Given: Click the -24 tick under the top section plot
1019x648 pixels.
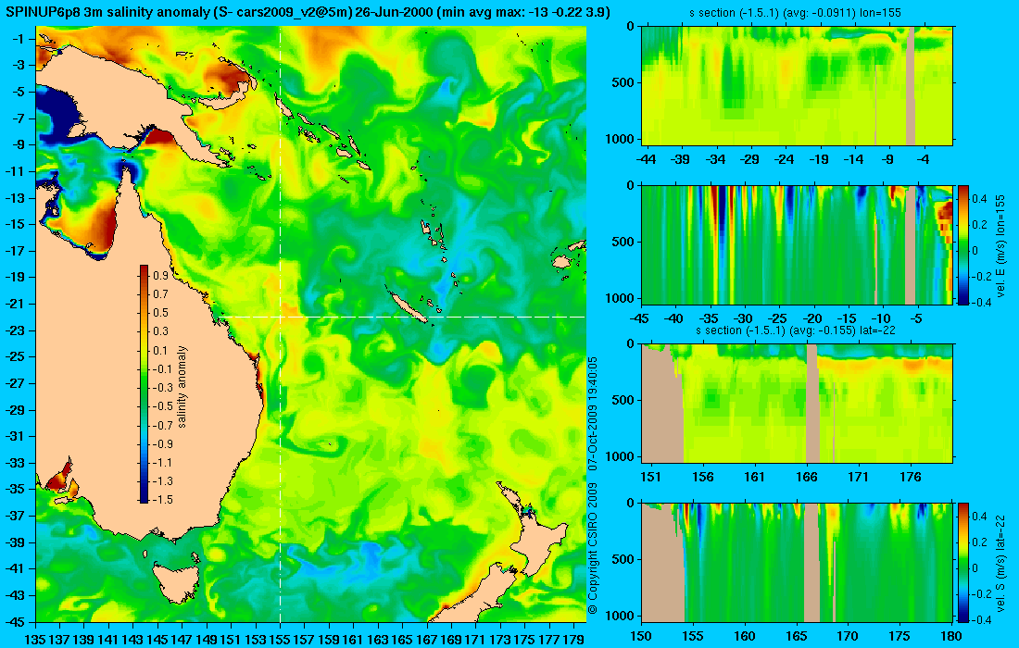Looking at the screenshot, I should point(785,159).
